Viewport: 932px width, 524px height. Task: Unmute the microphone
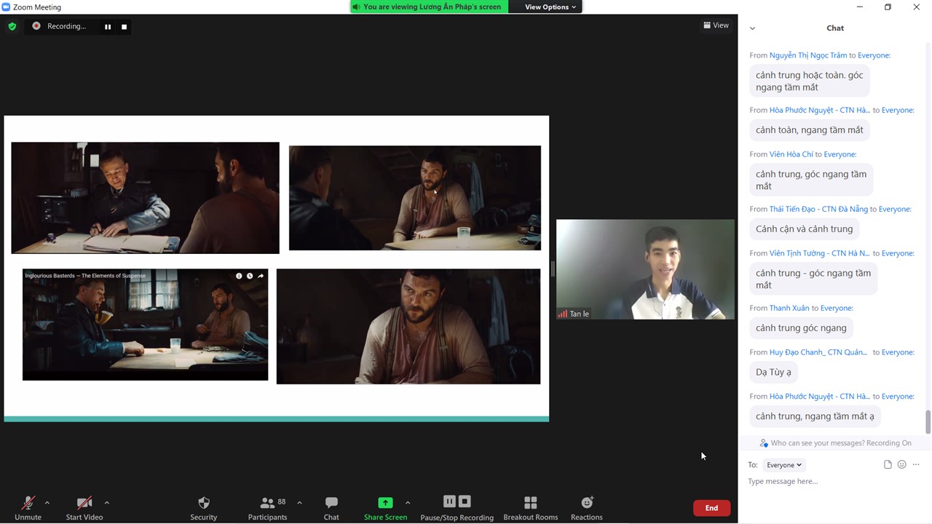pyautogui.click(x=28, y=507)
